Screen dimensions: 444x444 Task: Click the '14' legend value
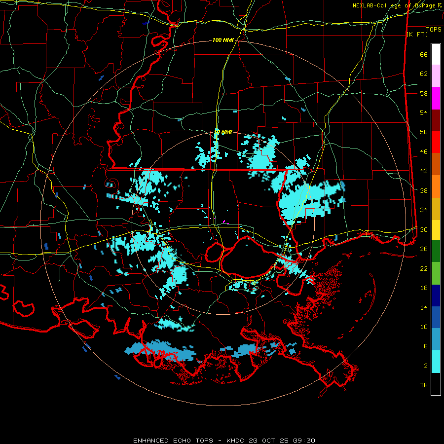(424, 307)
